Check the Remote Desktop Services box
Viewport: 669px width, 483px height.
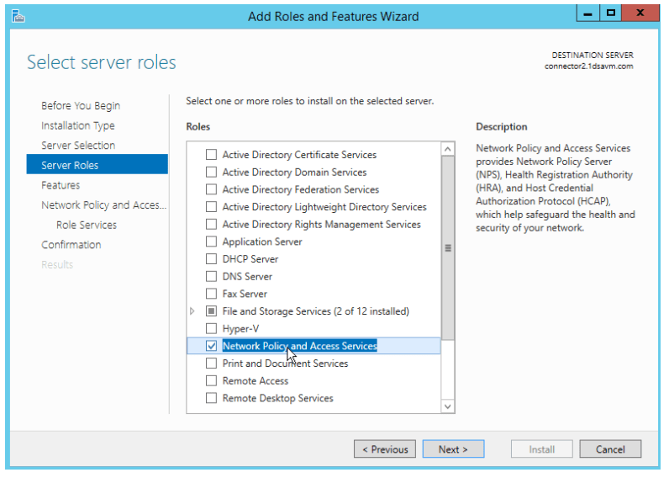(x=211, y=399)
